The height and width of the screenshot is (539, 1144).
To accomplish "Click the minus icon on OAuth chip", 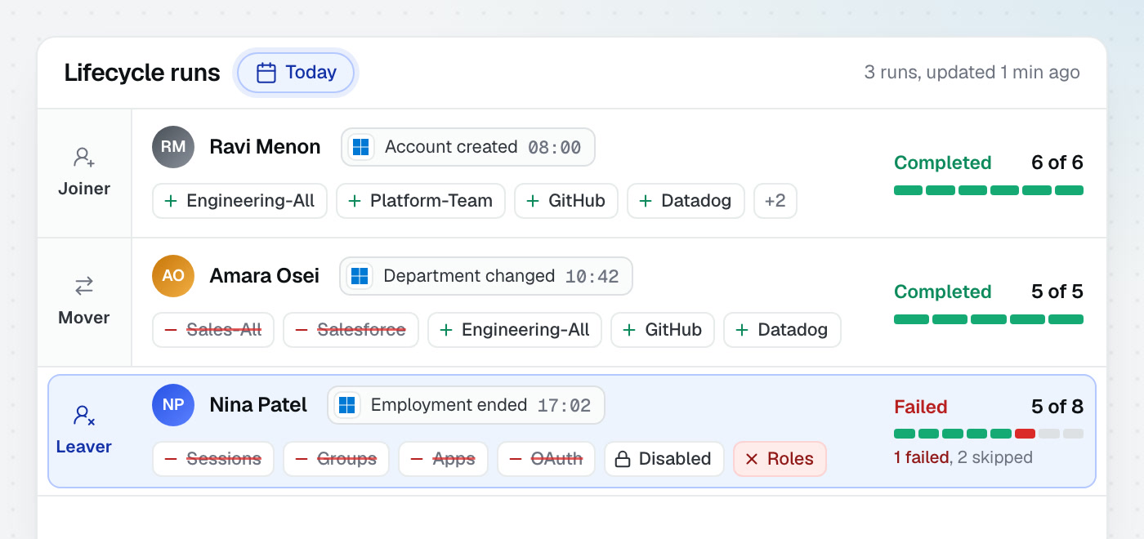I will pos(516,459).
